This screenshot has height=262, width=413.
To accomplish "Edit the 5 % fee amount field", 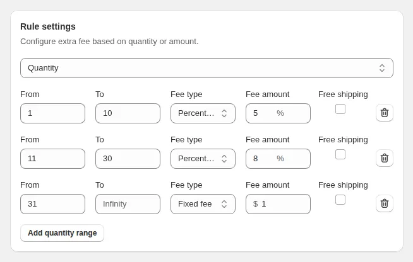I will 278,113.
